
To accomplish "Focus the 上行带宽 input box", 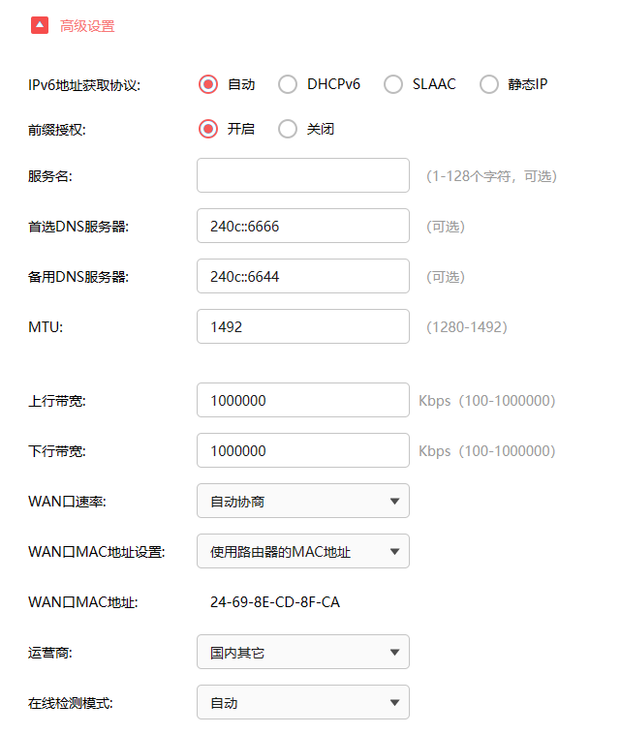I will [302, 400].
